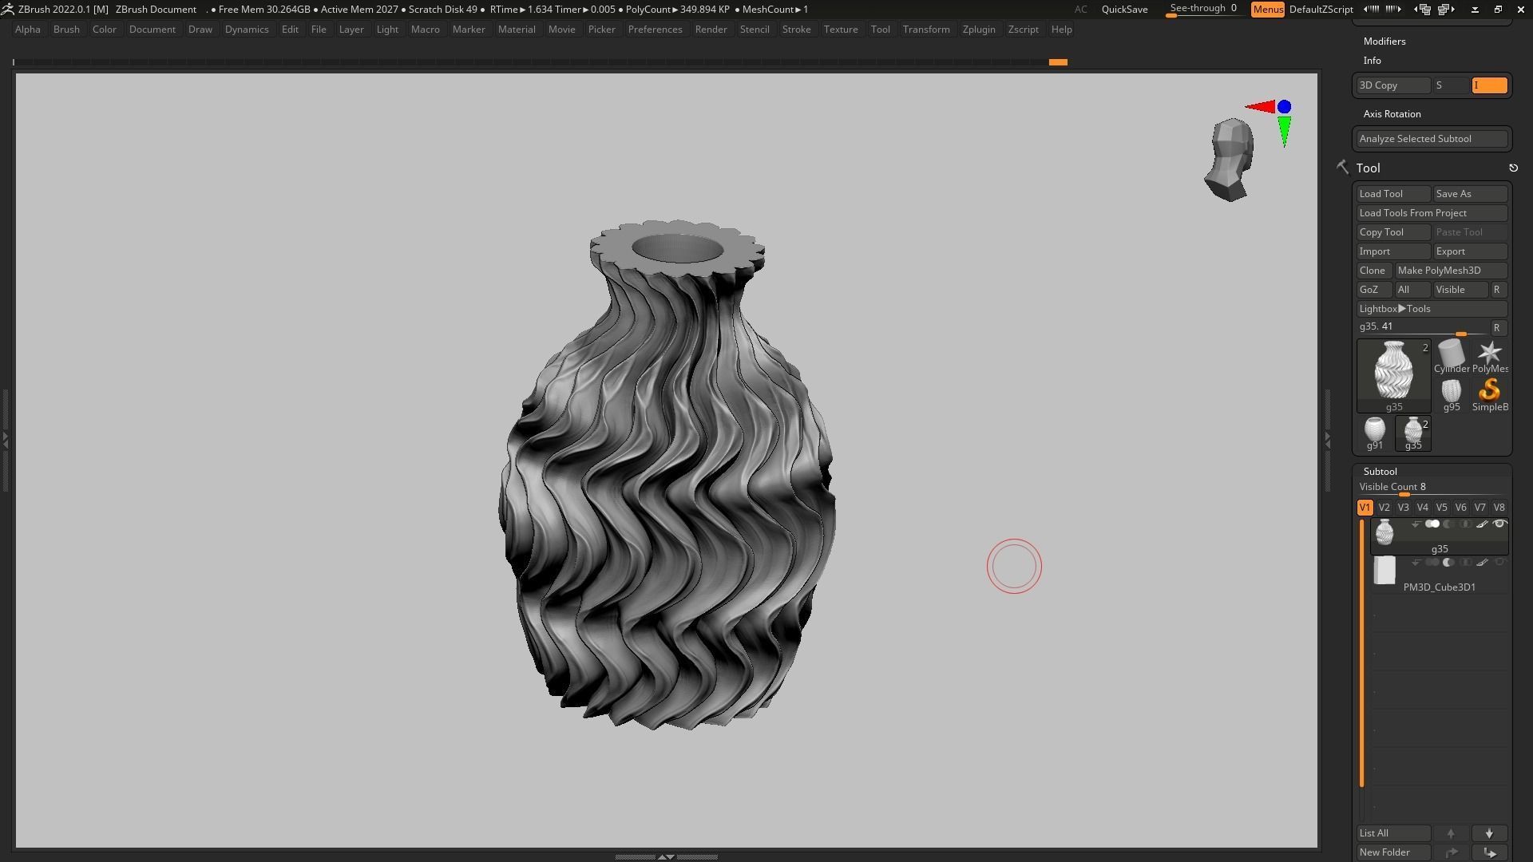Click the camera head orientation gizmo
The image size is (1533, 862).
click(1231, 160)
